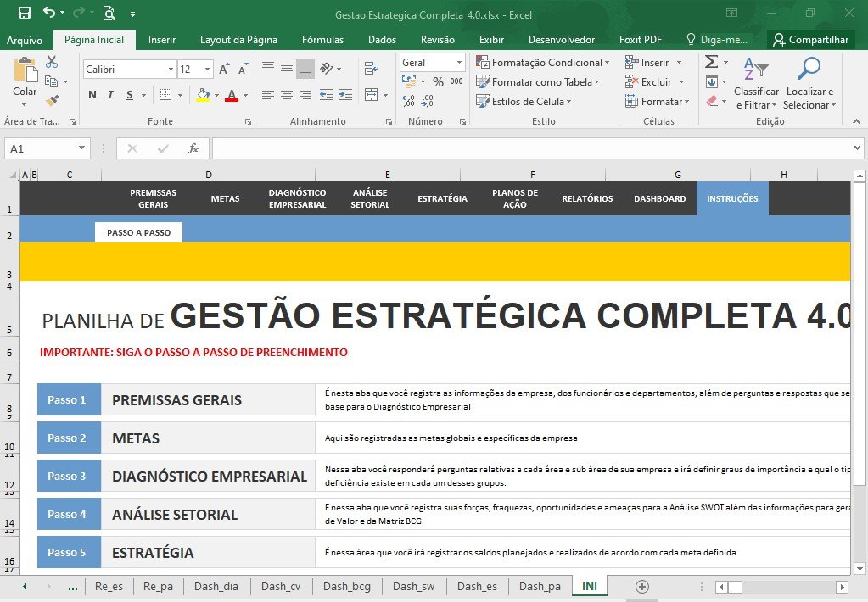Image resolution: width=868 pixels, height=602 pixels.
Task: Increase the cell indent
Action: tap(345, 95)
